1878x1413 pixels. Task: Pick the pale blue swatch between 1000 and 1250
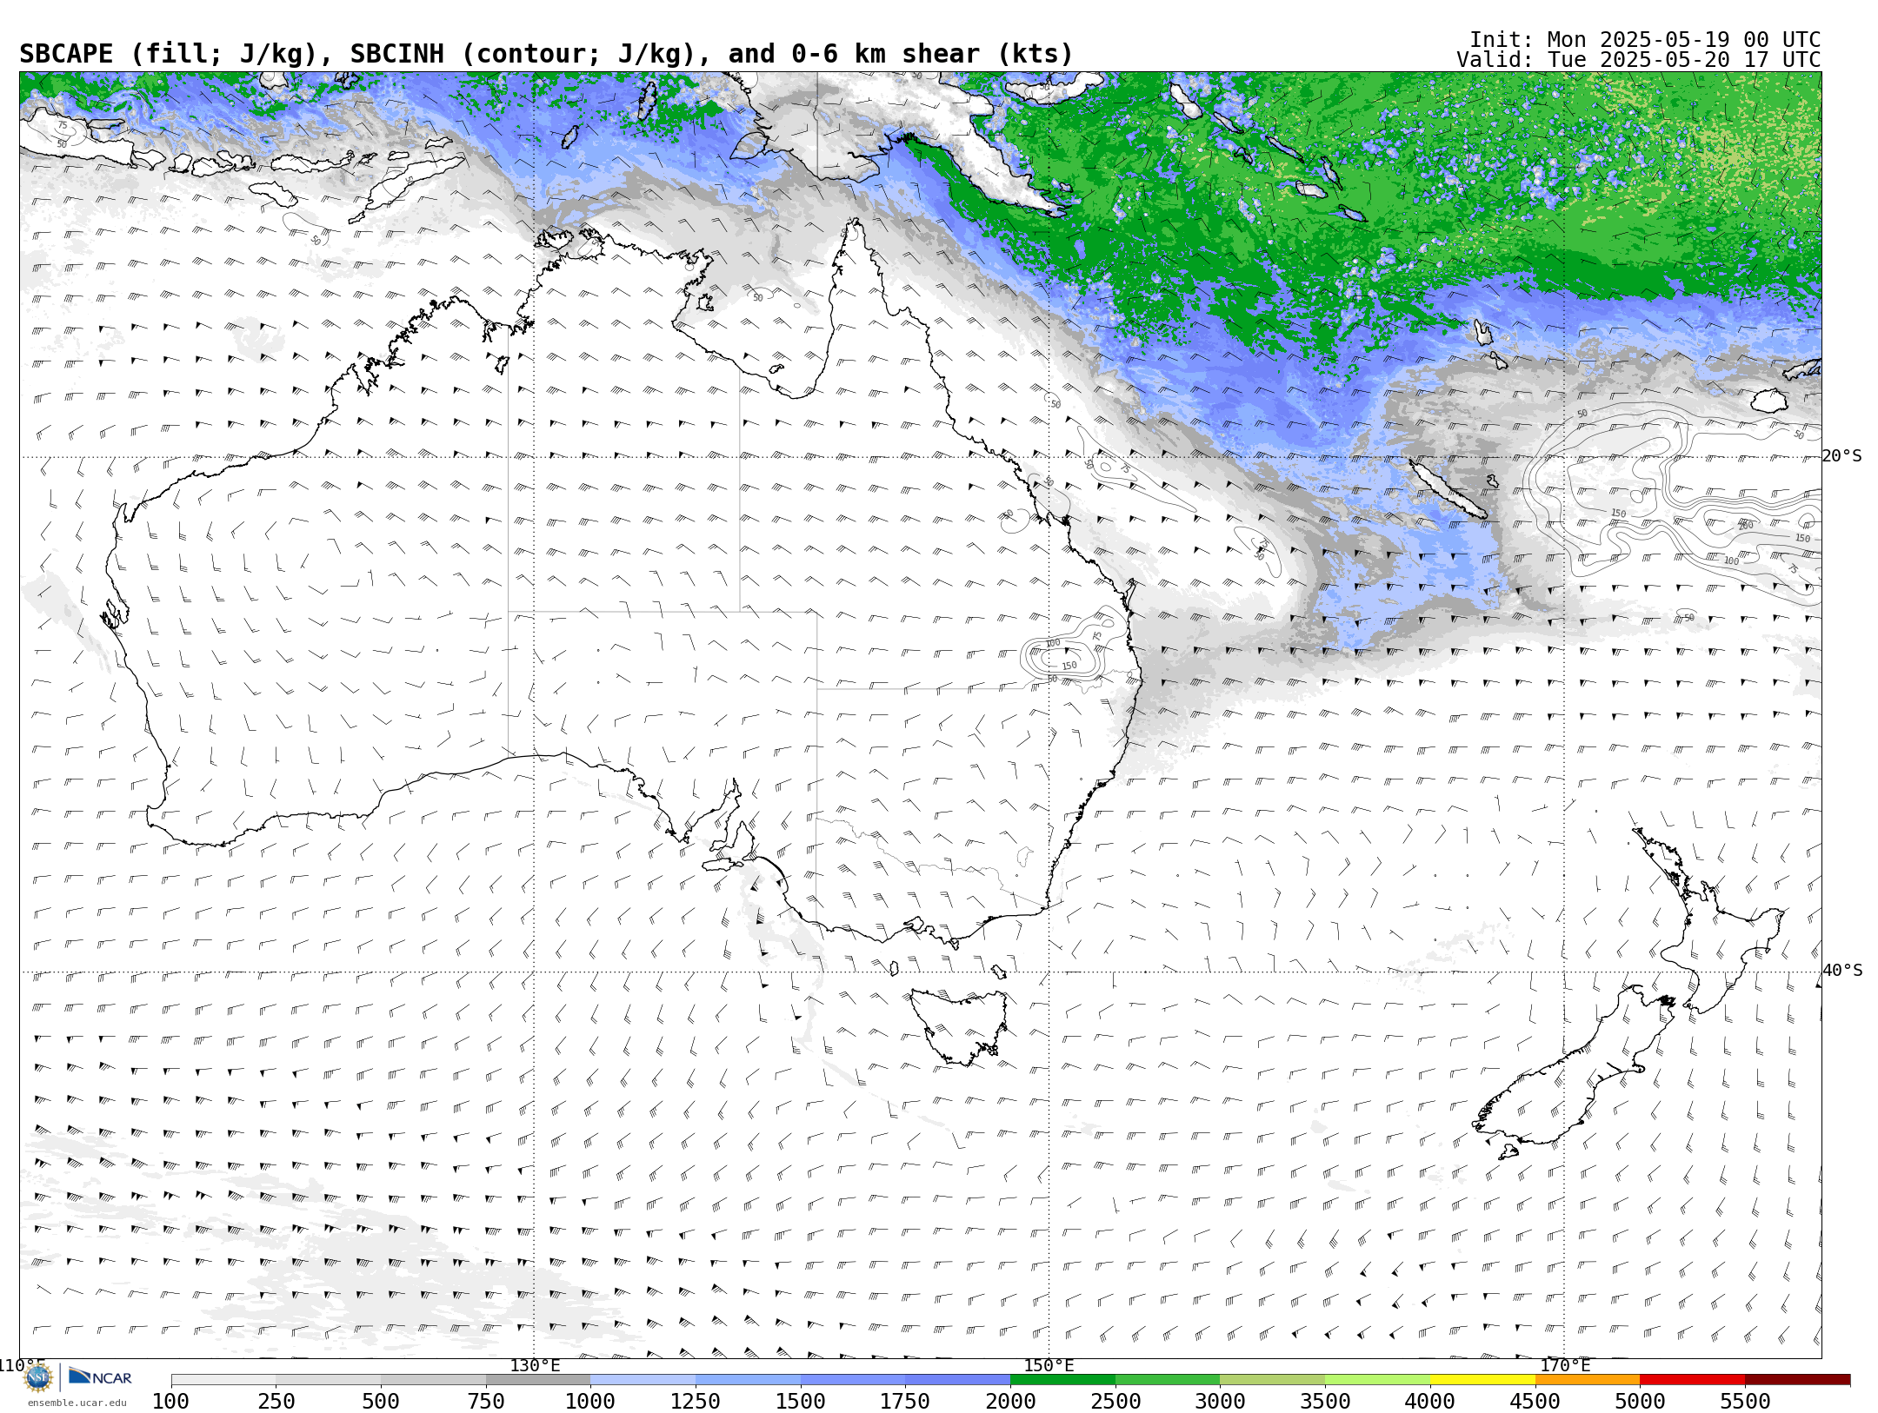[x=643, y=1380]
